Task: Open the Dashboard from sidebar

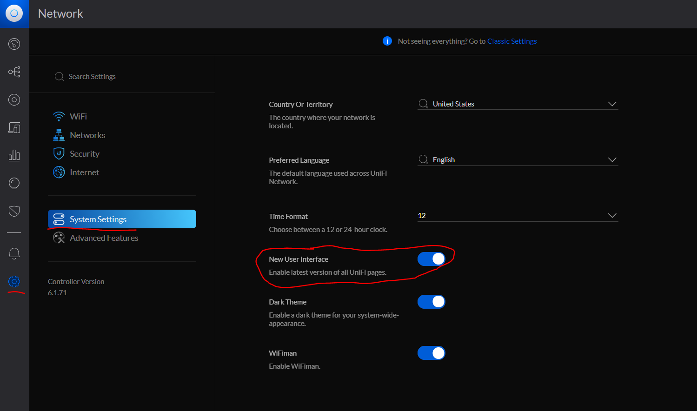Action: click(14, 44)
